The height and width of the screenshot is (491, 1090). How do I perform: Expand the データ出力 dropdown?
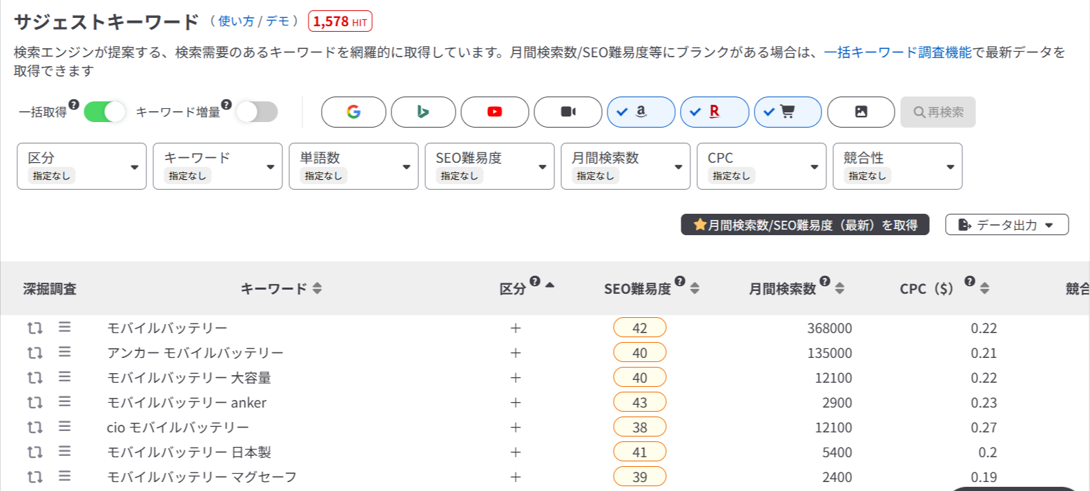click(1006, 225)
